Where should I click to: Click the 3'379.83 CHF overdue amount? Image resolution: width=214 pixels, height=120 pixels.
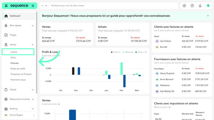click(x=202, y=41)
